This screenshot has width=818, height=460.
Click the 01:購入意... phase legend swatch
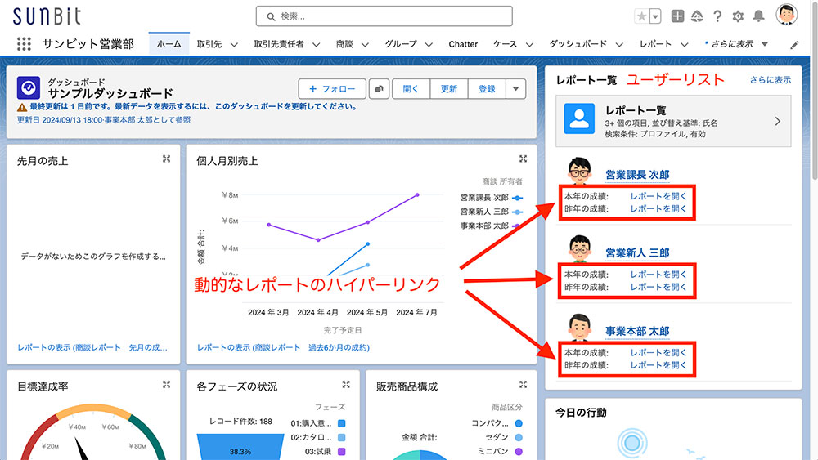pos(342,423)
